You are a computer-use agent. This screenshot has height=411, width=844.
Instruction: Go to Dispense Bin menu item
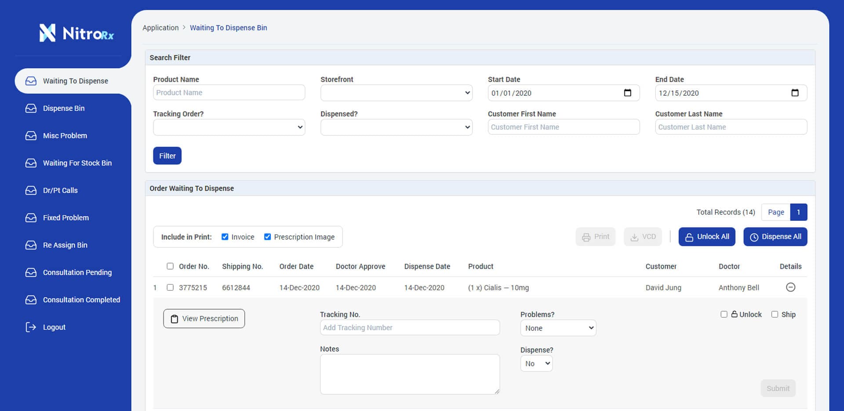64,108
